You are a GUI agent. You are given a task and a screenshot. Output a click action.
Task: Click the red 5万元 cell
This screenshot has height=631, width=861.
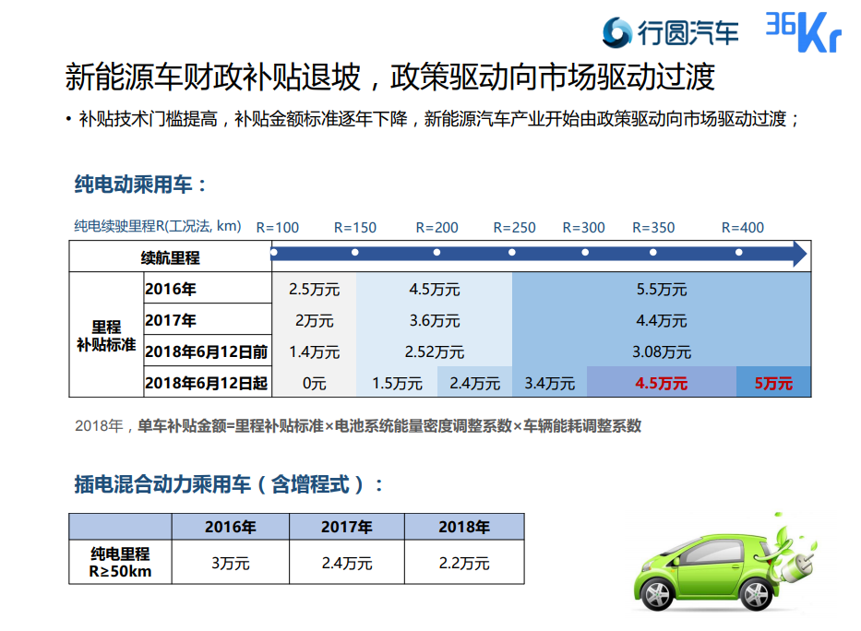click(x=773, y=383)
